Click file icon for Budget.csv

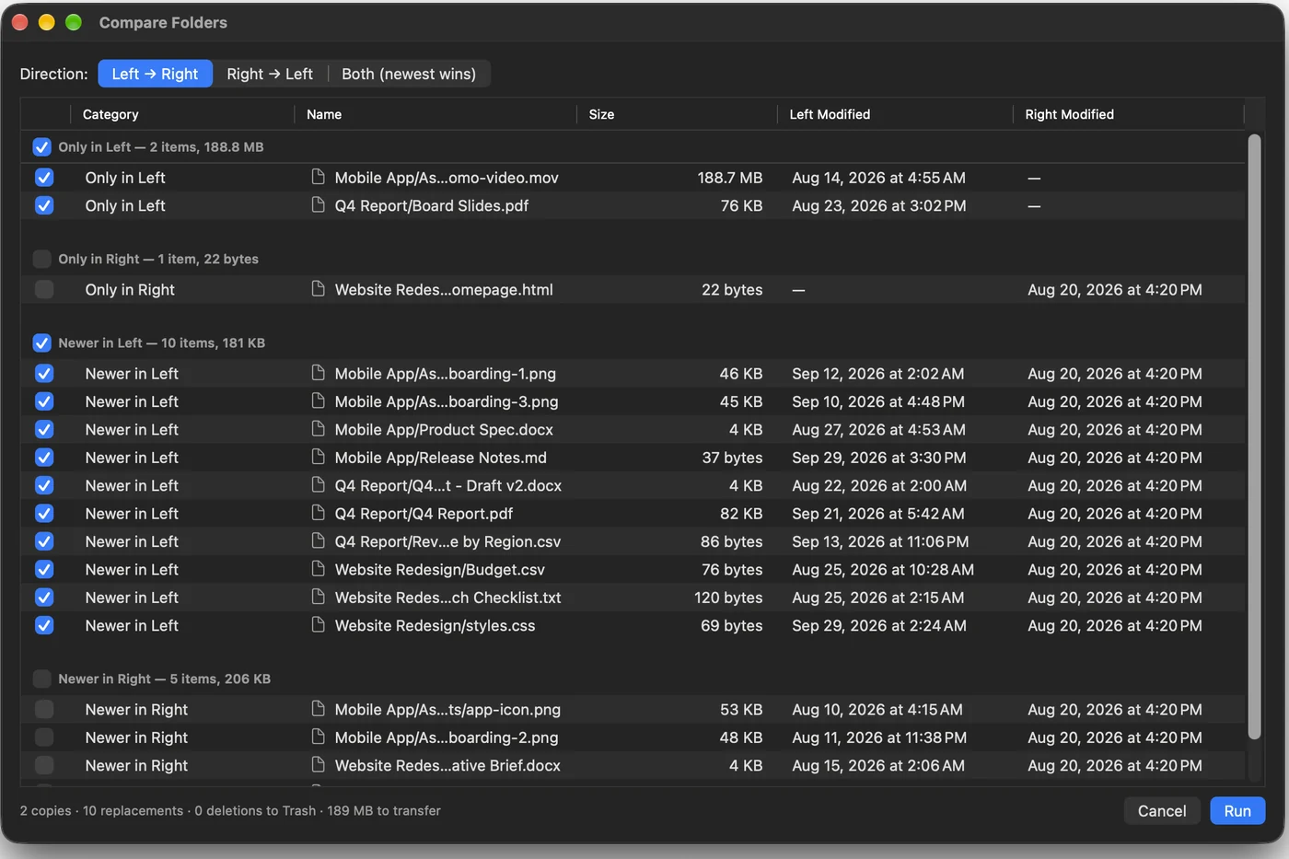(319, 569)
